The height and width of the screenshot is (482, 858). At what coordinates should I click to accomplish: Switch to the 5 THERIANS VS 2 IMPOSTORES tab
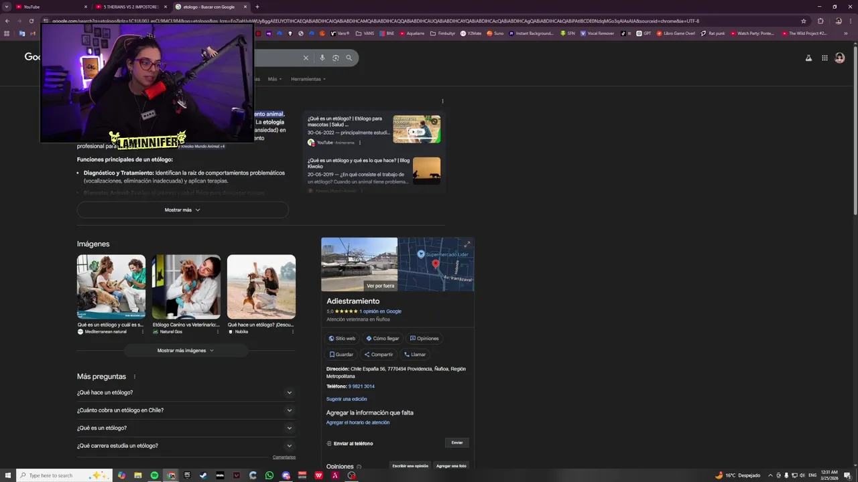(x=131, y=7)
